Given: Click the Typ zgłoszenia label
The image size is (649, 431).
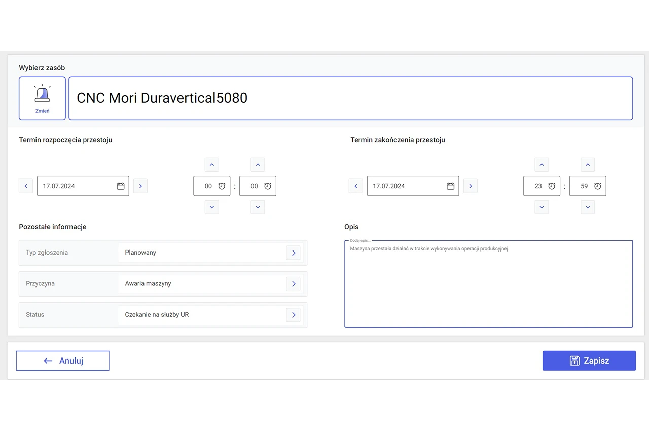Looking at the screenshot, I should click(x=47, y=253).
